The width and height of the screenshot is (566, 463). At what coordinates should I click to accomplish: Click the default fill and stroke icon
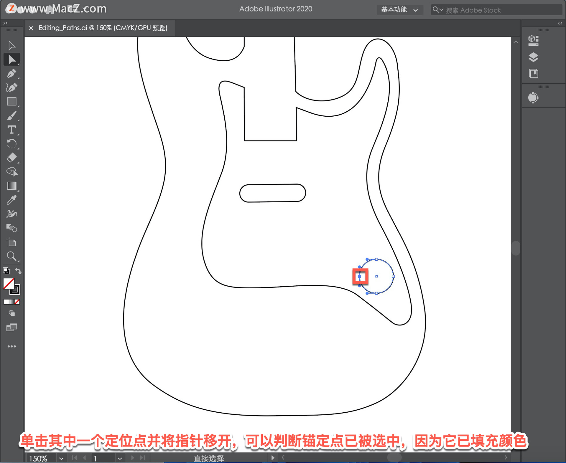coord(6,270)
